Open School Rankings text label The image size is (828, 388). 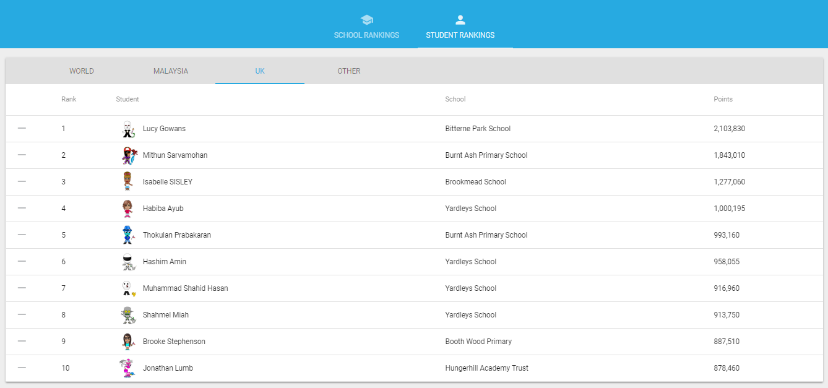tap(366, 35)
